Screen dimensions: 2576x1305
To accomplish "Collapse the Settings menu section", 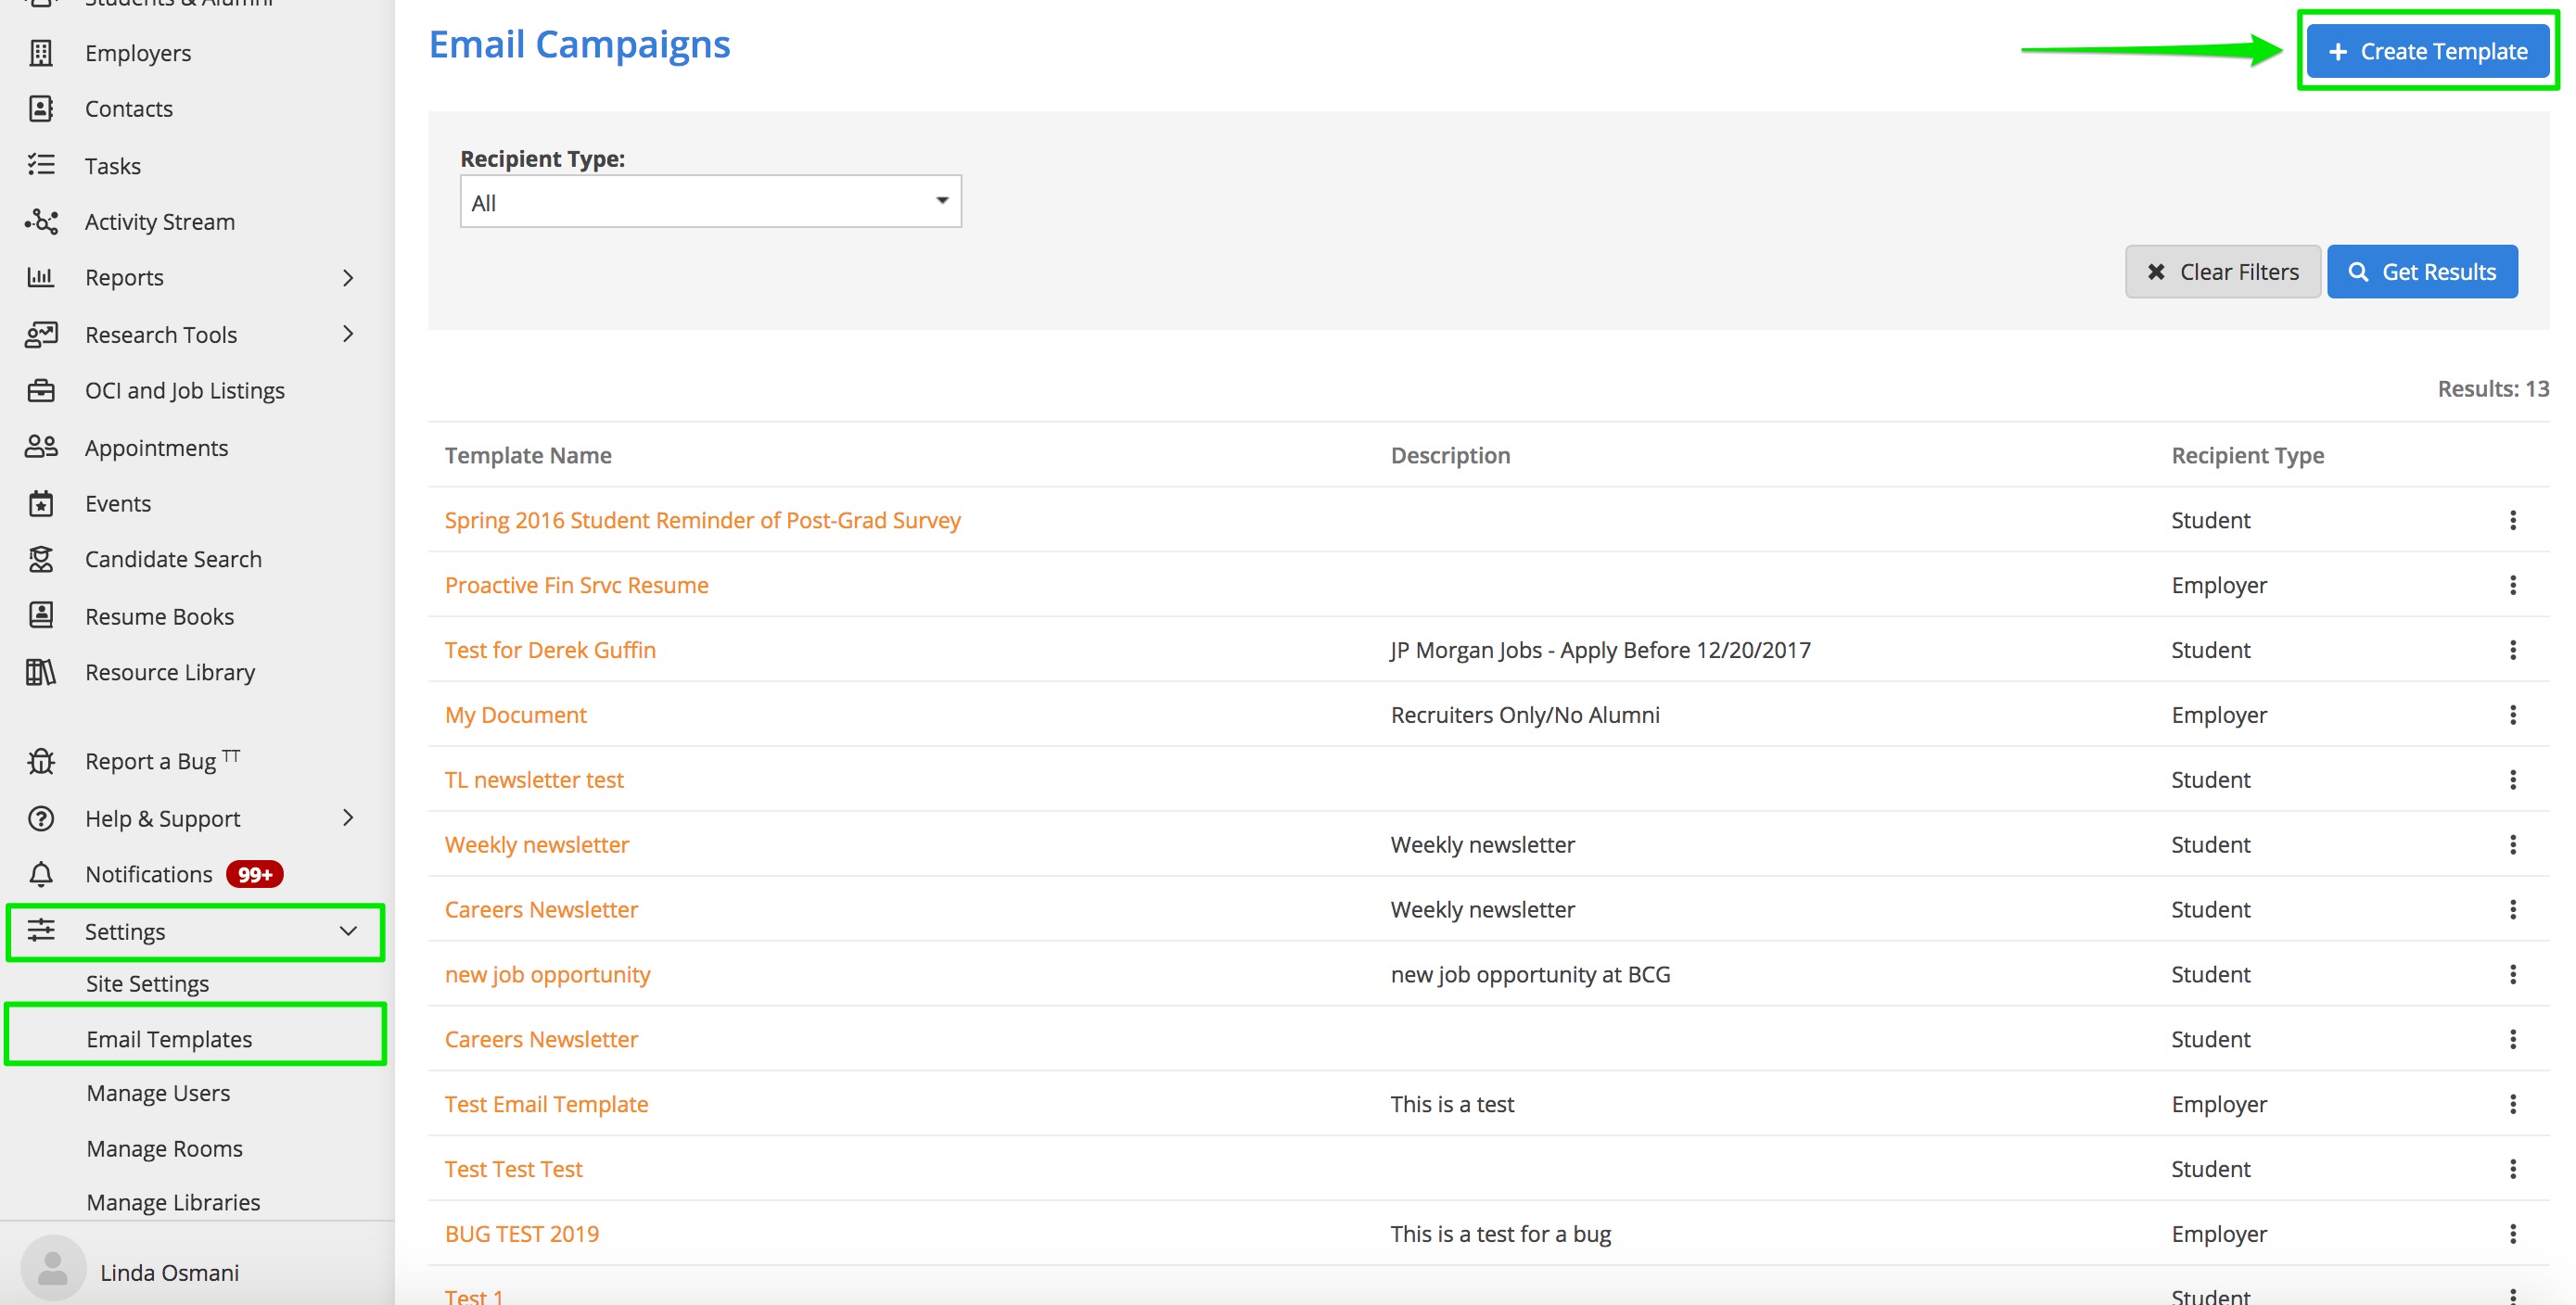I will pyautogui.click(x=348, y=931).
